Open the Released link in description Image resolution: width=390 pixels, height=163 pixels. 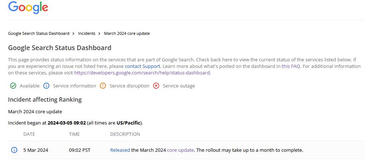(x=120, y=150)
